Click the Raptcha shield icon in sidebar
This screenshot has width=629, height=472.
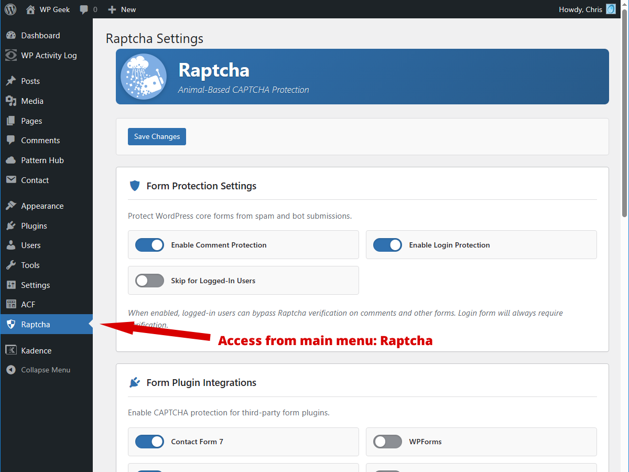[11, 325]
